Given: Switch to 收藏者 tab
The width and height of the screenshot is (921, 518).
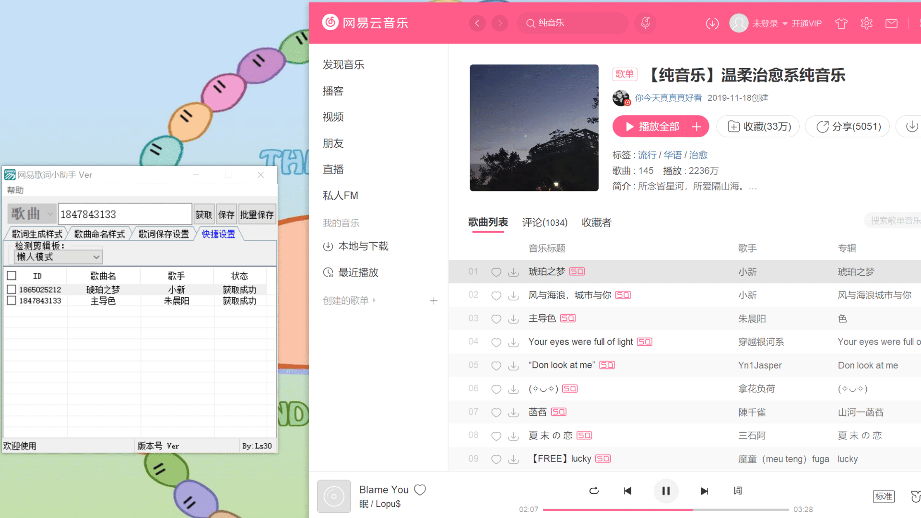Looking at the screenshot, I should [596, 223].
